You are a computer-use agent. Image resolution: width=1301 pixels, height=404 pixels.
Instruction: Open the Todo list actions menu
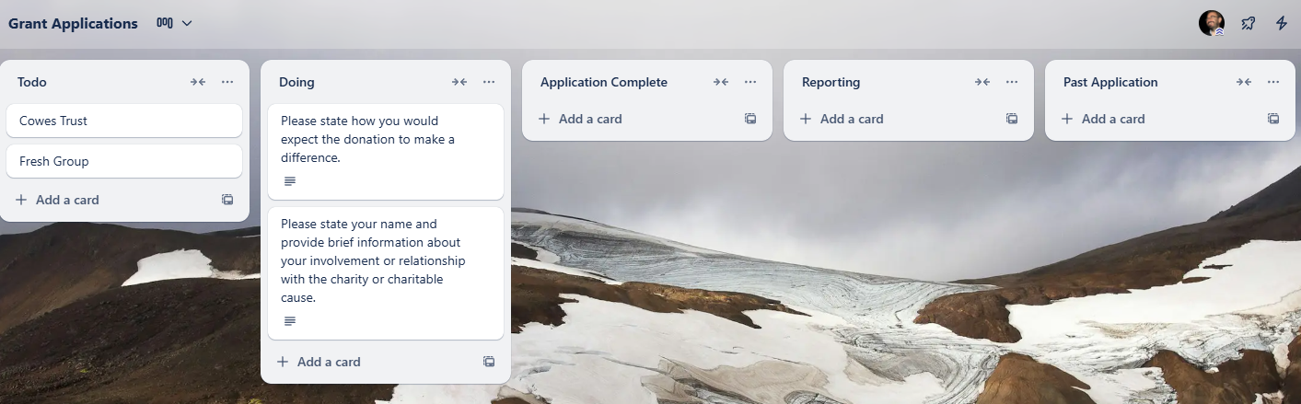click(227, 82)
